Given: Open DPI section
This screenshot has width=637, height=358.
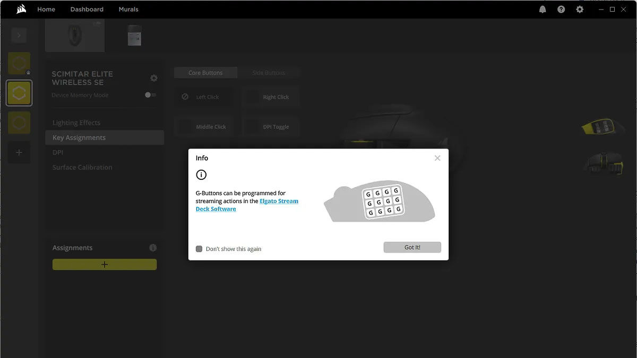Looking at the screenshot, I should click(58, 152).
